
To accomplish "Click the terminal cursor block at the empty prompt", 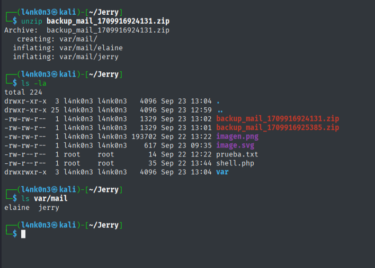I will [23, 234].
